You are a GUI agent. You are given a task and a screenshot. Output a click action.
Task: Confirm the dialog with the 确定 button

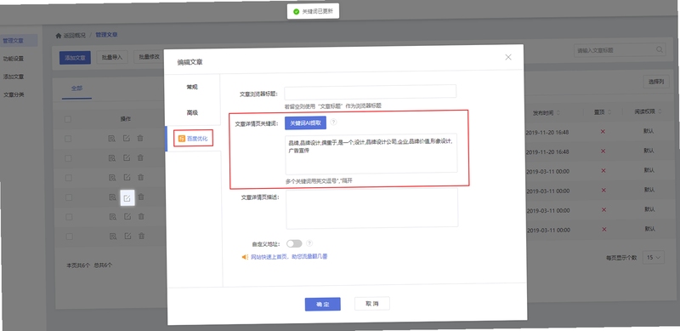click(x=323, y=304)
